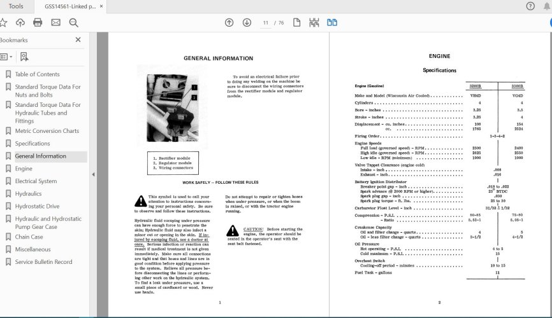Open the Hydrostatic Drive bookmark
552x318 pixels.
[x=37, y=206]
